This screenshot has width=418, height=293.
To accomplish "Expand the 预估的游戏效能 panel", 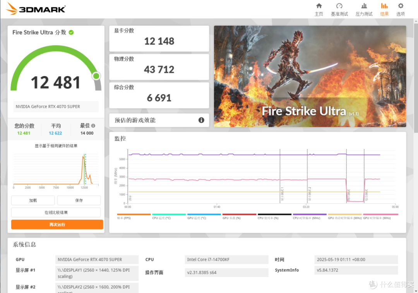I will 159,120.
